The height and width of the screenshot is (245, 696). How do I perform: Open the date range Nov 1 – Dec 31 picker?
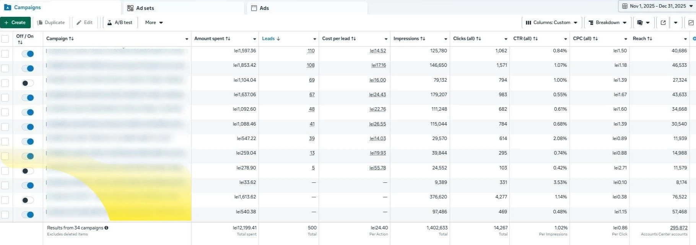tap(657, 6)
